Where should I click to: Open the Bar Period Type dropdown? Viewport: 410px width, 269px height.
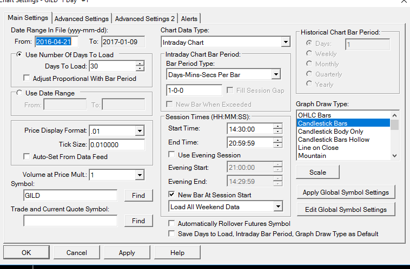tap(276, 74)
